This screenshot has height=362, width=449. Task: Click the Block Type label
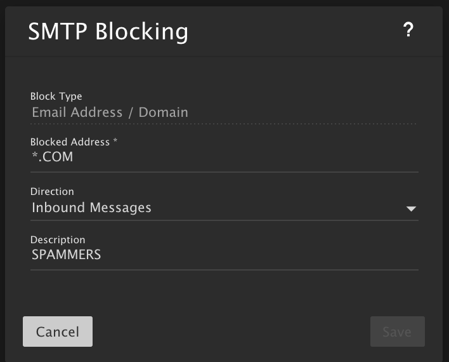pyautogui.click(x=56, y=97)
